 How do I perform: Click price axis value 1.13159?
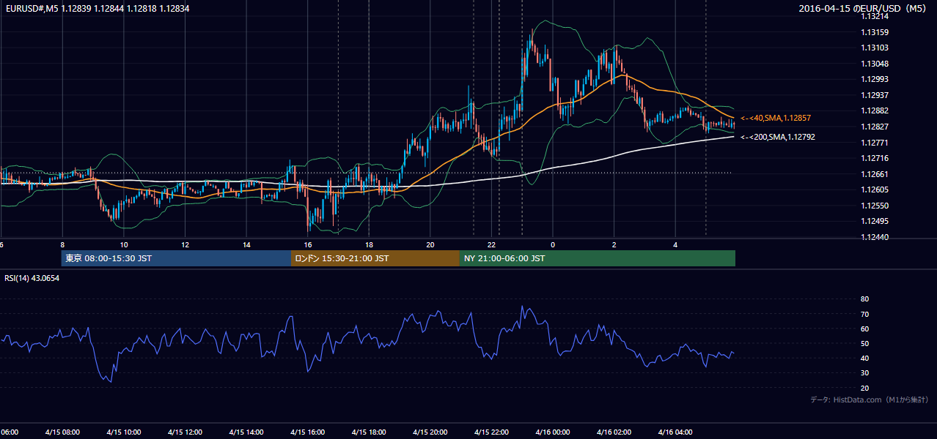coord(874,32)
